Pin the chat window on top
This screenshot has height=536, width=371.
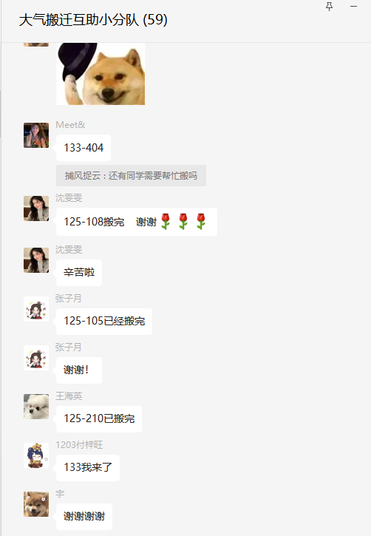point(329,7)
